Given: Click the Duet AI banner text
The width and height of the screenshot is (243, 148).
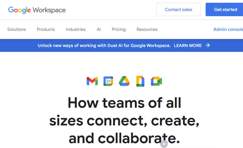Looking at the screenshot, I should pyautogui.click(x=104, y=45).
